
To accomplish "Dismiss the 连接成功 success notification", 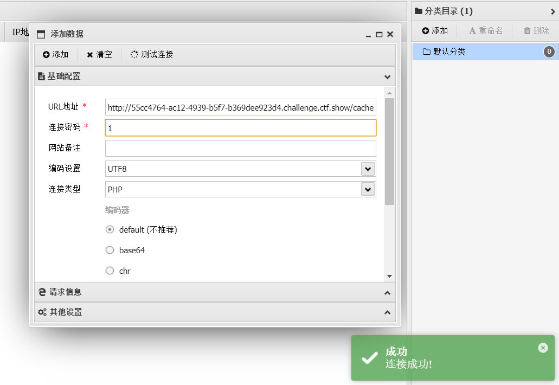I will pos(543,348).
